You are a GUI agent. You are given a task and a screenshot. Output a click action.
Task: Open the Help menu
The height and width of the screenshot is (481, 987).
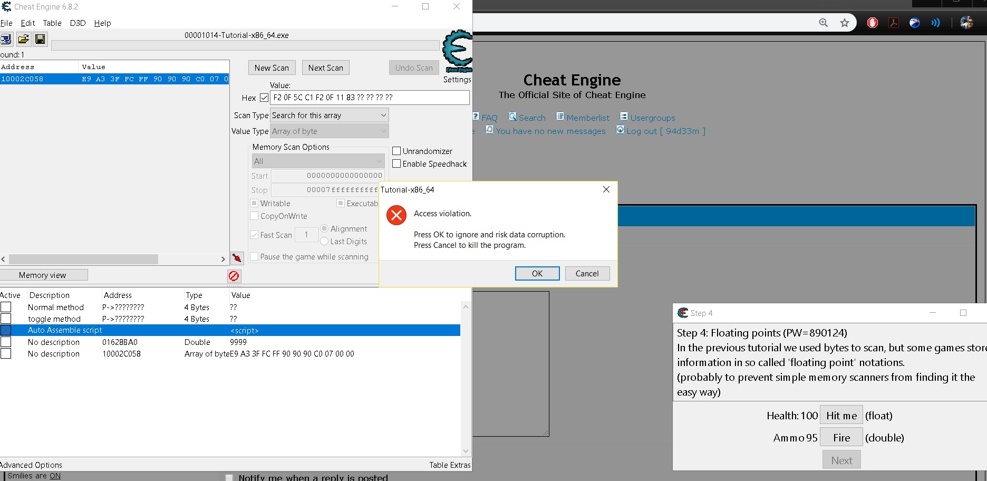[x=102, y=23]
